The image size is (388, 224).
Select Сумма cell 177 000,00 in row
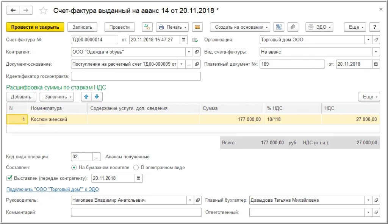pyautogui.click(x=232, y=119)
